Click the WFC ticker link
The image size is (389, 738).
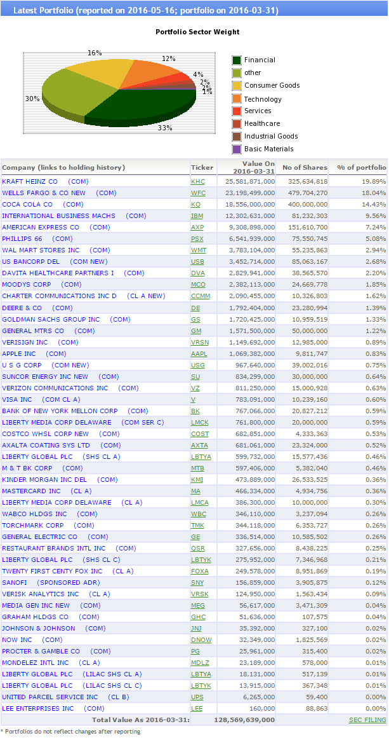point(198,193)
